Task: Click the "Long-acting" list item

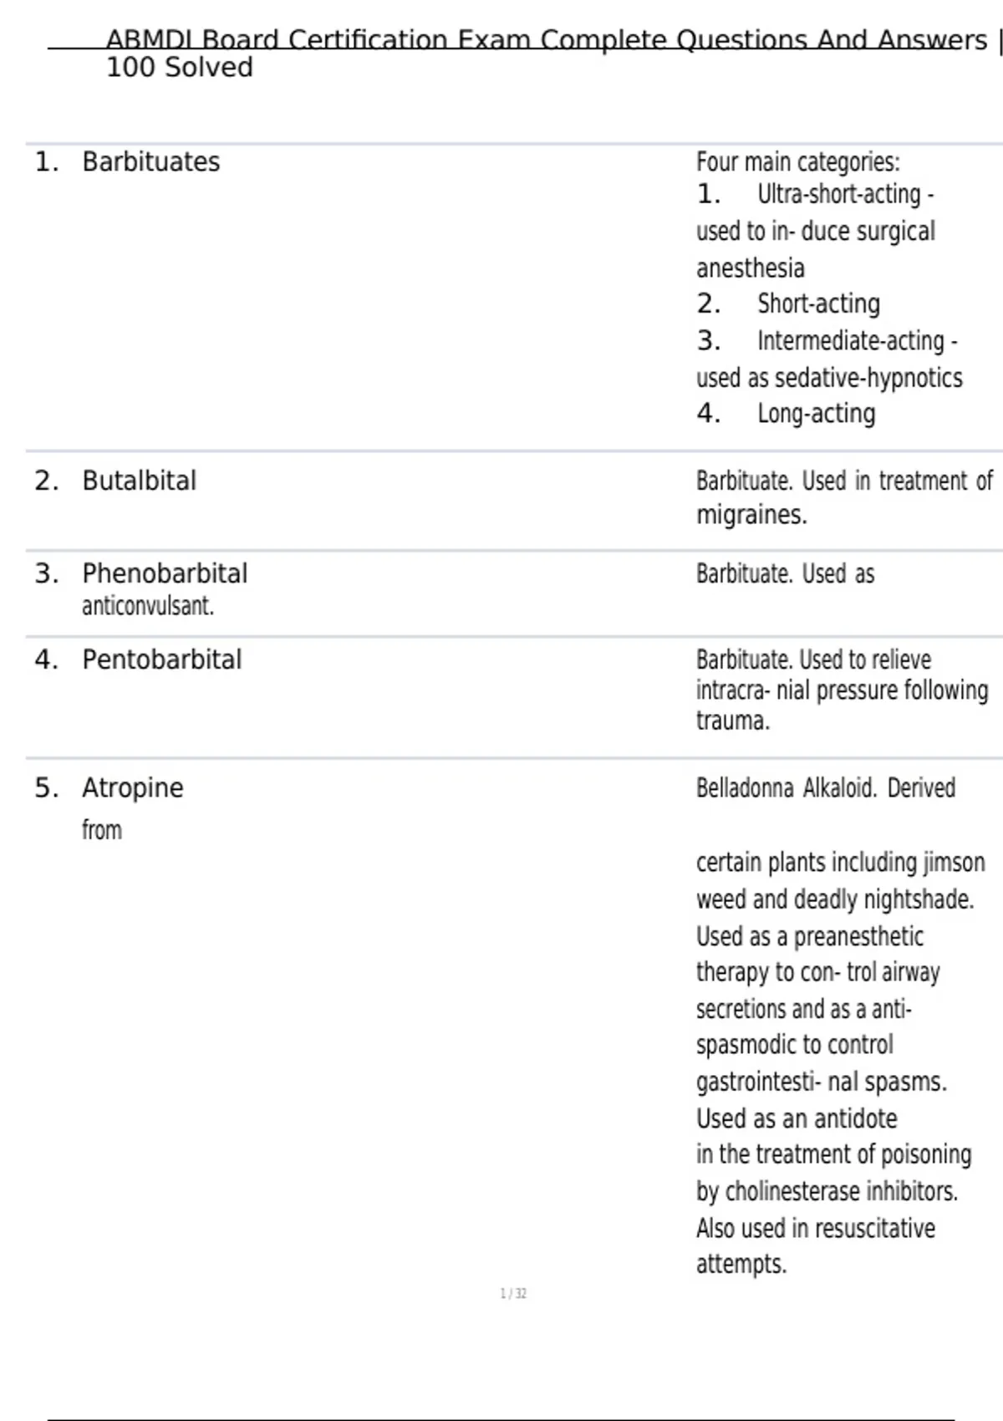Action: tap(816, 414)
